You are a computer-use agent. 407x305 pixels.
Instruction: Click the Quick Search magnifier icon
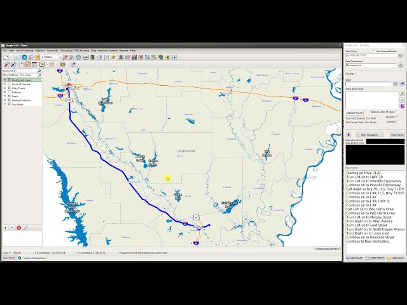tap(39, 71)
